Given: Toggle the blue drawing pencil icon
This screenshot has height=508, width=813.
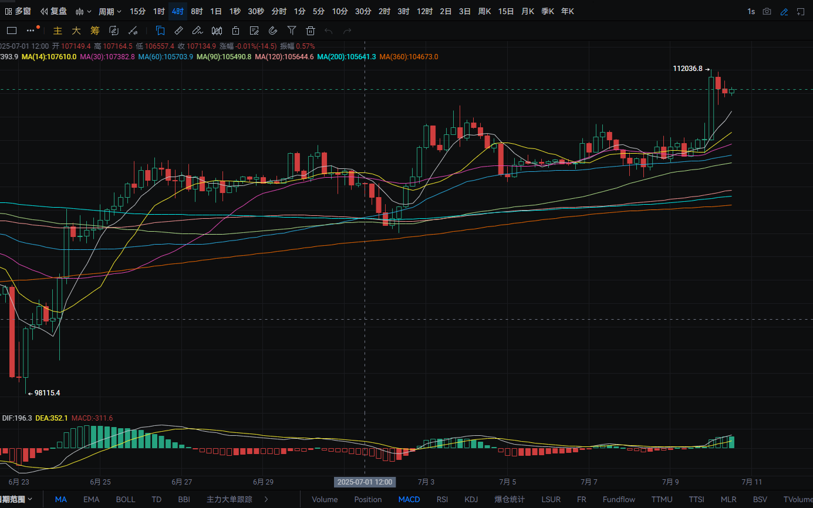Looking at the screenshot, I should pos(784,11).
